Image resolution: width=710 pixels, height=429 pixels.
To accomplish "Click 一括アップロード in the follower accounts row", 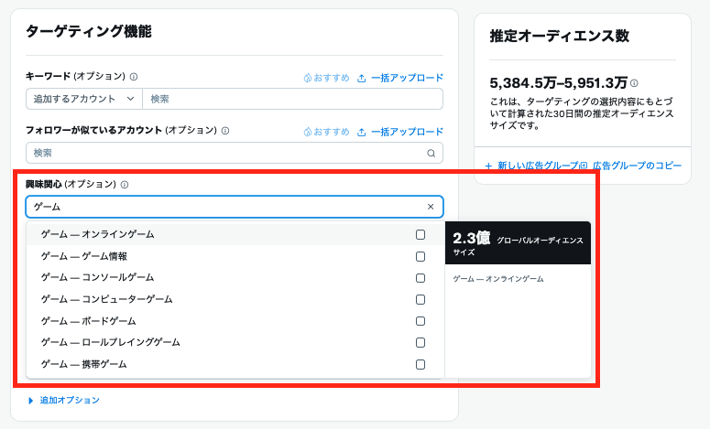I will pyautogui.click(x=400, y=131).
